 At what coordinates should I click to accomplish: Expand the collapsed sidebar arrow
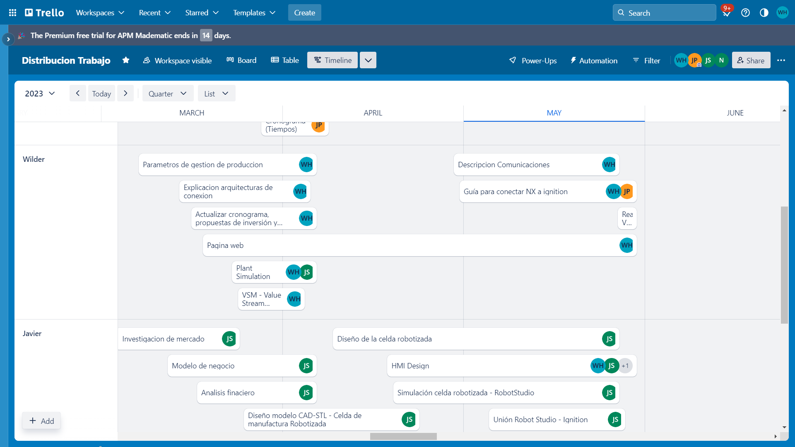click(x=8, y=39)
